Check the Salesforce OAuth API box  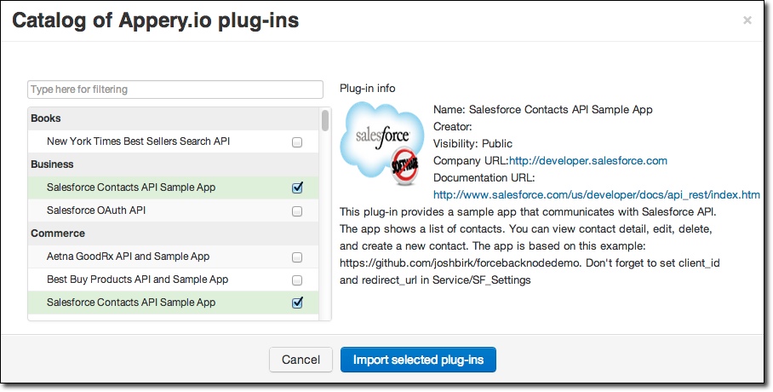(297, 211)
